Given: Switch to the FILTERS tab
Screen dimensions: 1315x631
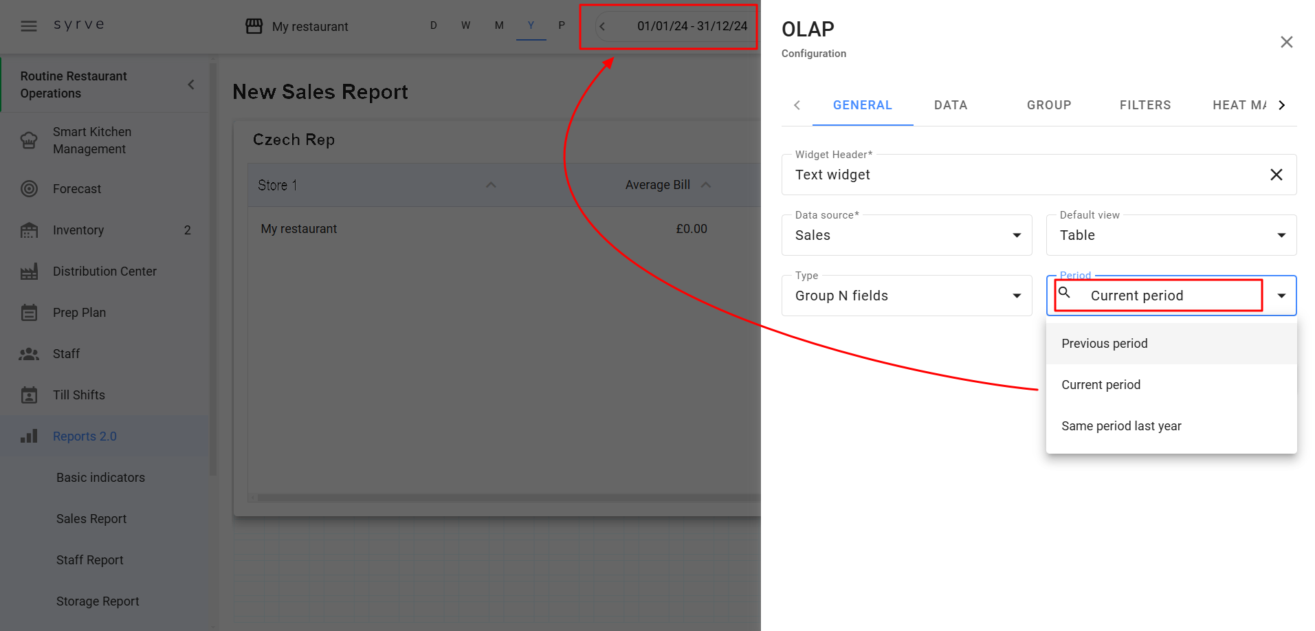Looking at the screenshot, I should pos(1145,105).
